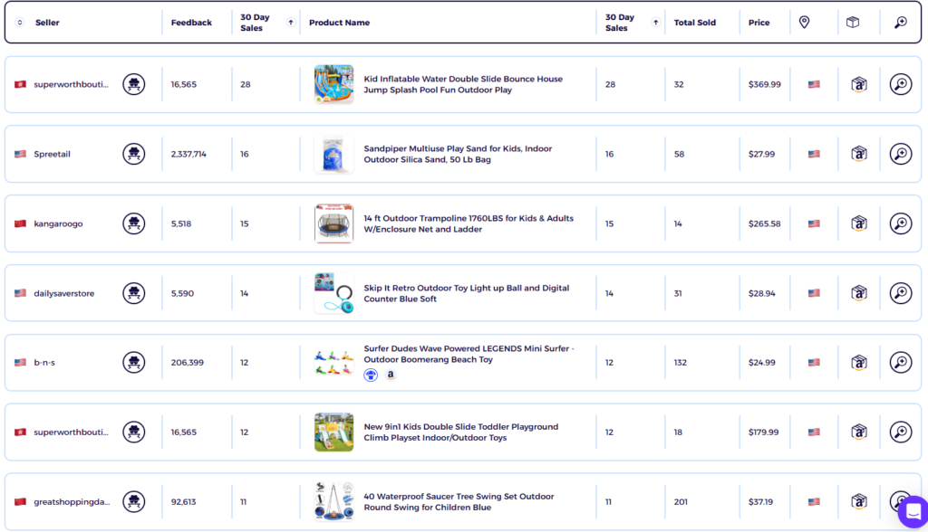Research 14 ft Trampoline with magnifier icon
The image size is (928, 532).
(x=901, y=223)
